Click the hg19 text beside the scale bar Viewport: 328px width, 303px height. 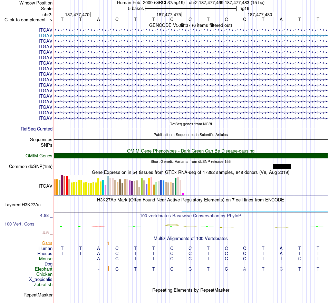coord(244,9)
